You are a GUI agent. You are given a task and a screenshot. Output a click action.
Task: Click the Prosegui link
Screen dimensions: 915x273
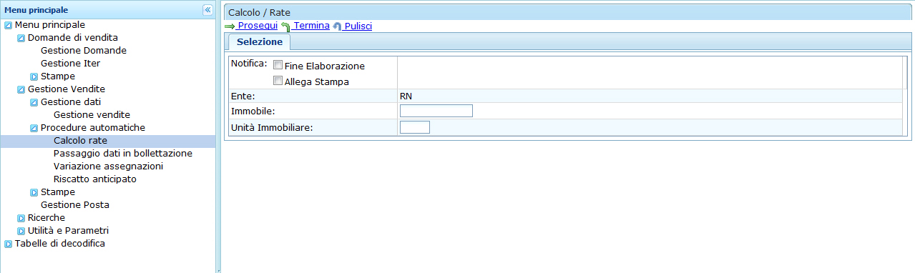(258, 26)
